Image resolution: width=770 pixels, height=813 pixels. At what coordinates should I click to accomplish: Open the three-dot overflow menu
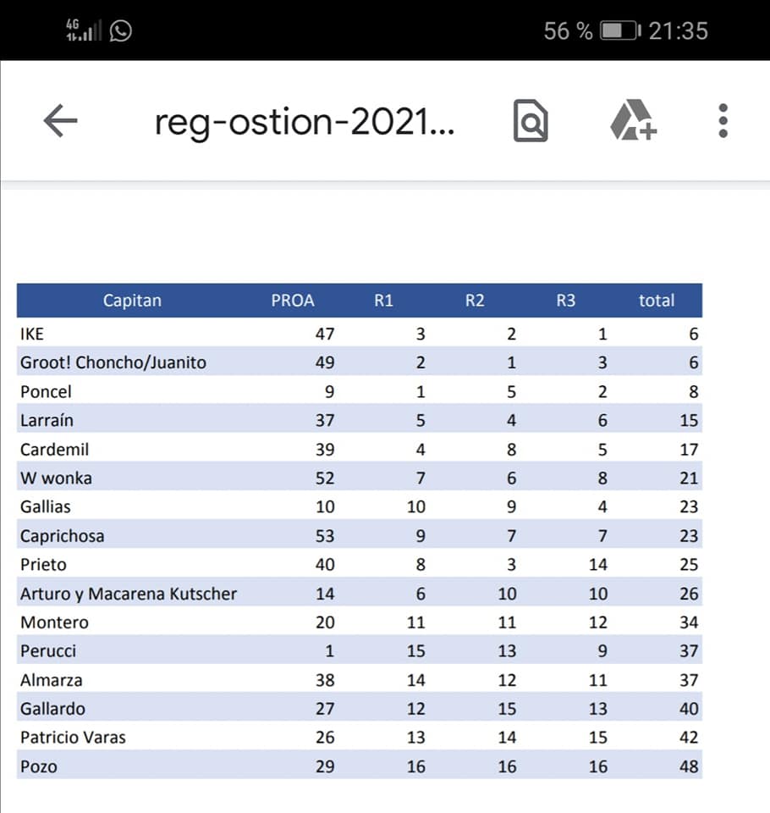[x=723, y=121]
